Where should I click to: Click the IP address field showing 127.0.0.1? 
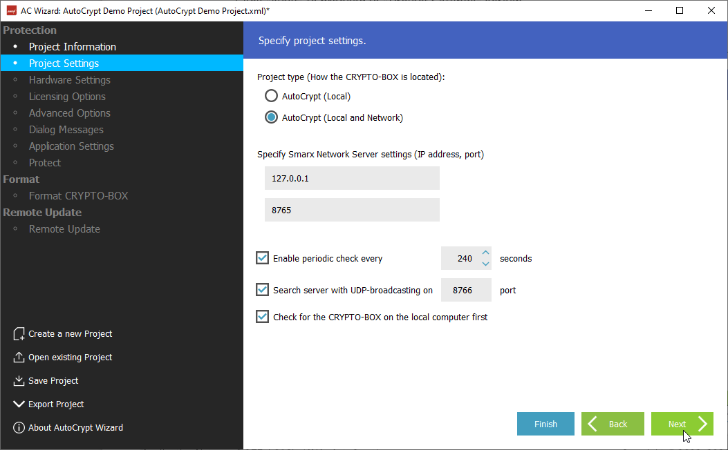(352, 178)
